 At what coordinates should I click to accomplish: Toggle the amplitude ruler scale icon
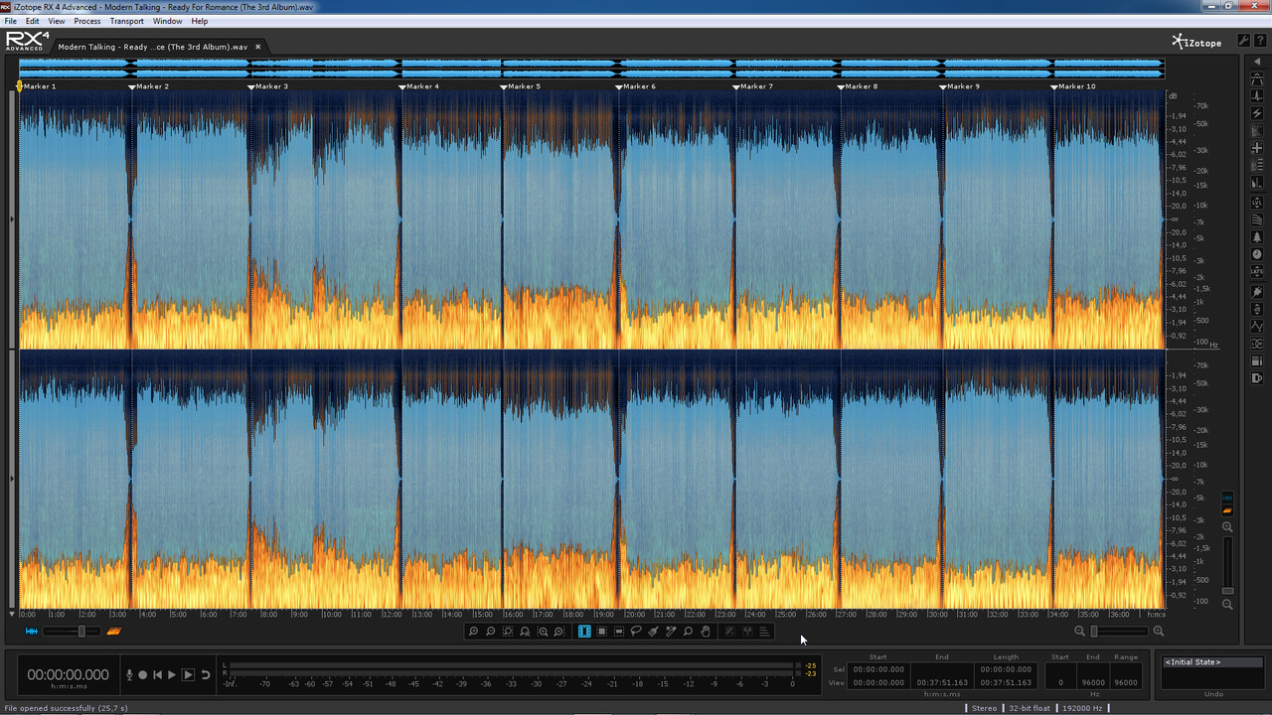coord(1227,497)
